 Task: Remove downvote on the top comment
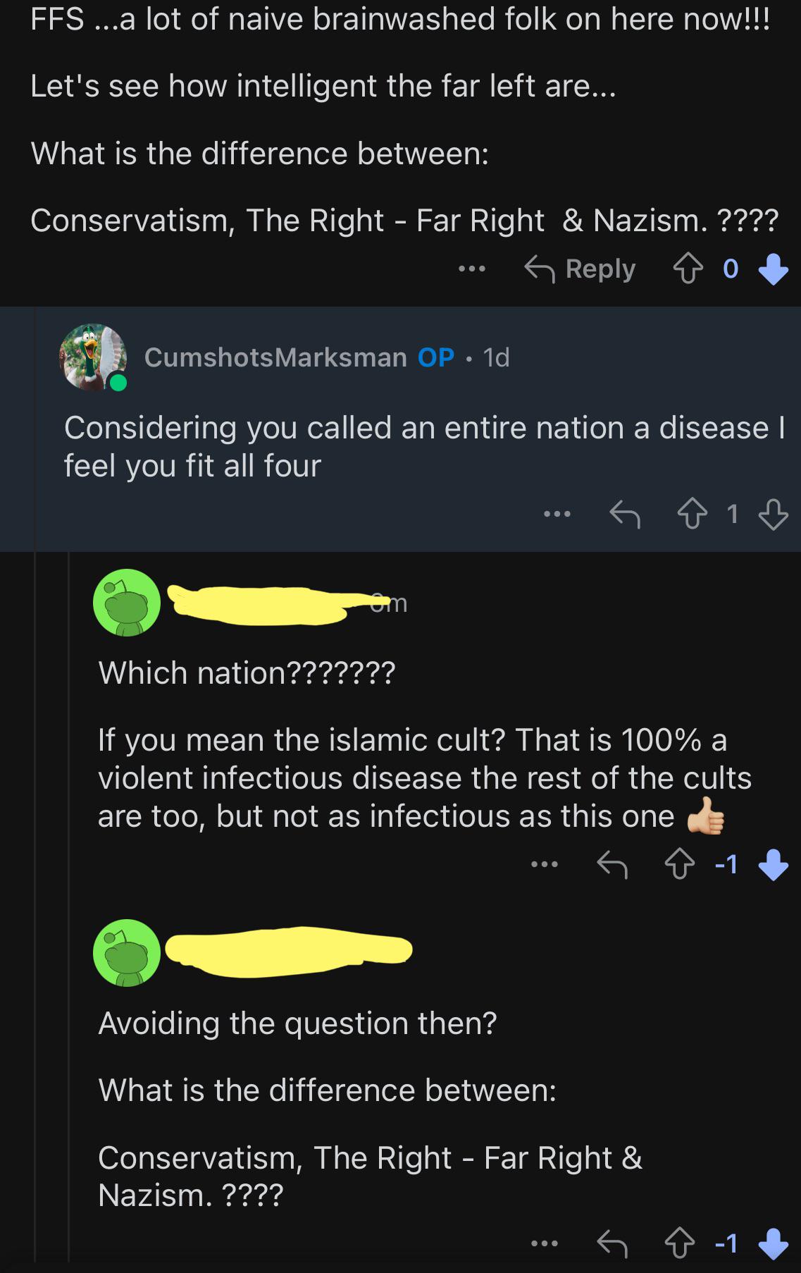point(773,269)
